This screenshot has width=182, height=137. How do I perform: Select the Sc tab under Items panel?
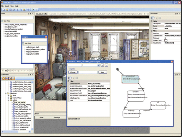click(3, 71)
